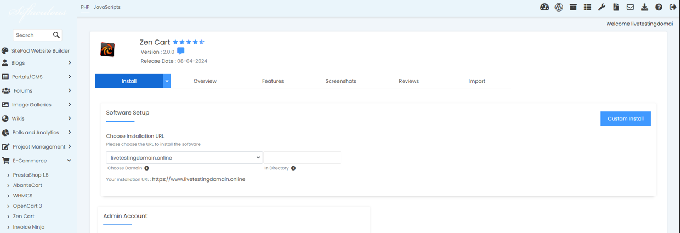Click the Welcome livetestingdomai text
The image size is (680, 233).
click(x=639, y=24)
